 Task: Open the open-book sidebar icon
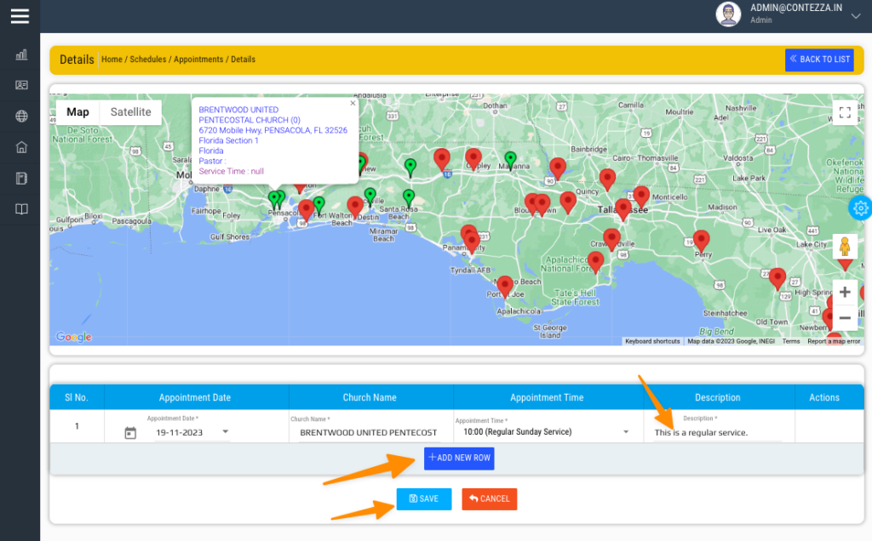tap(21, 209)
